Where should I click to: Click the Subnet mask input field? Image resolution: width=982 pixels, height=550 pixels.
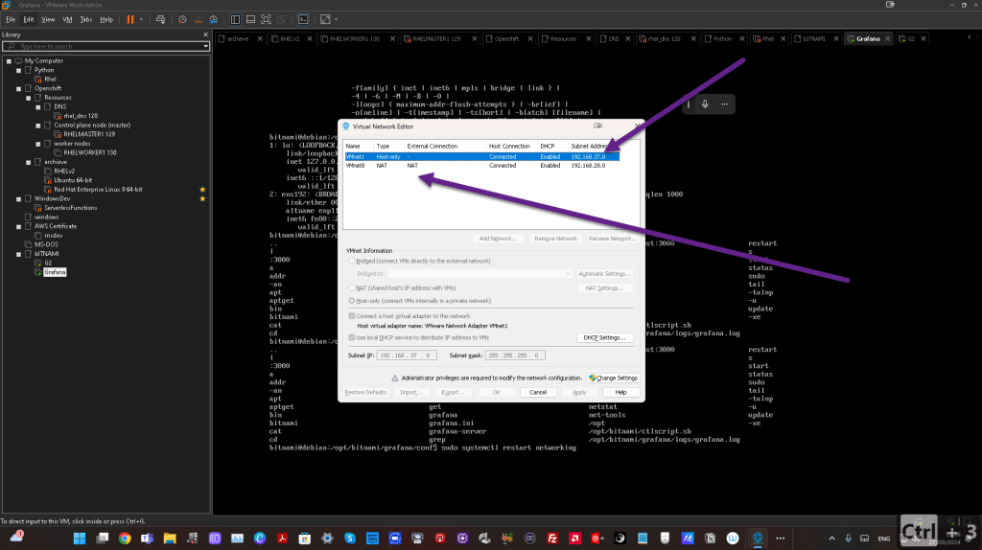[515, 355]
